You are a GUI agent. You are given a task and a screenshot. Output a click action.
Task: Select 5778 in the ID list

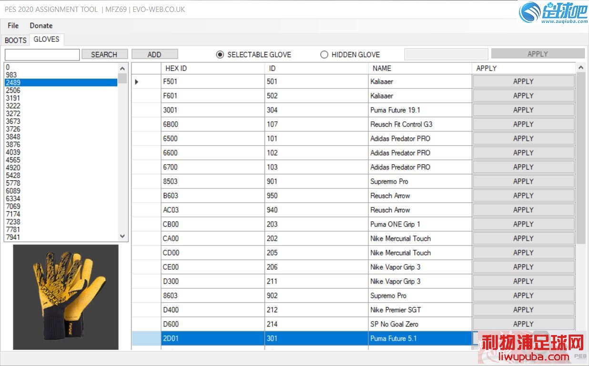coord(61,183)
